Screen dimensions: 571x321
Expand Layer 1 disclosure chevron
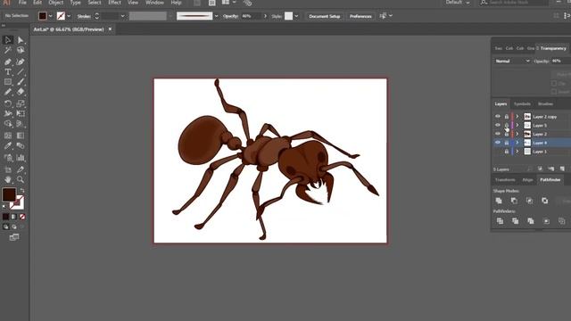517,152
